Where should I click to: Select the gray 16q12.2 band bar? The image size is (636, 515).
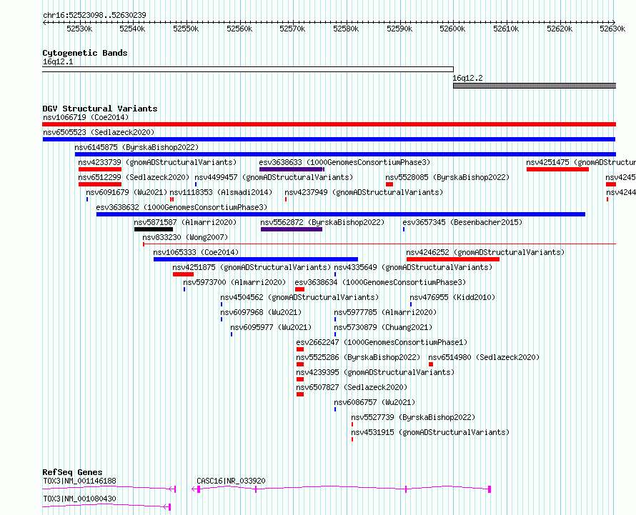pyautogui.click(x=535, y=86)
